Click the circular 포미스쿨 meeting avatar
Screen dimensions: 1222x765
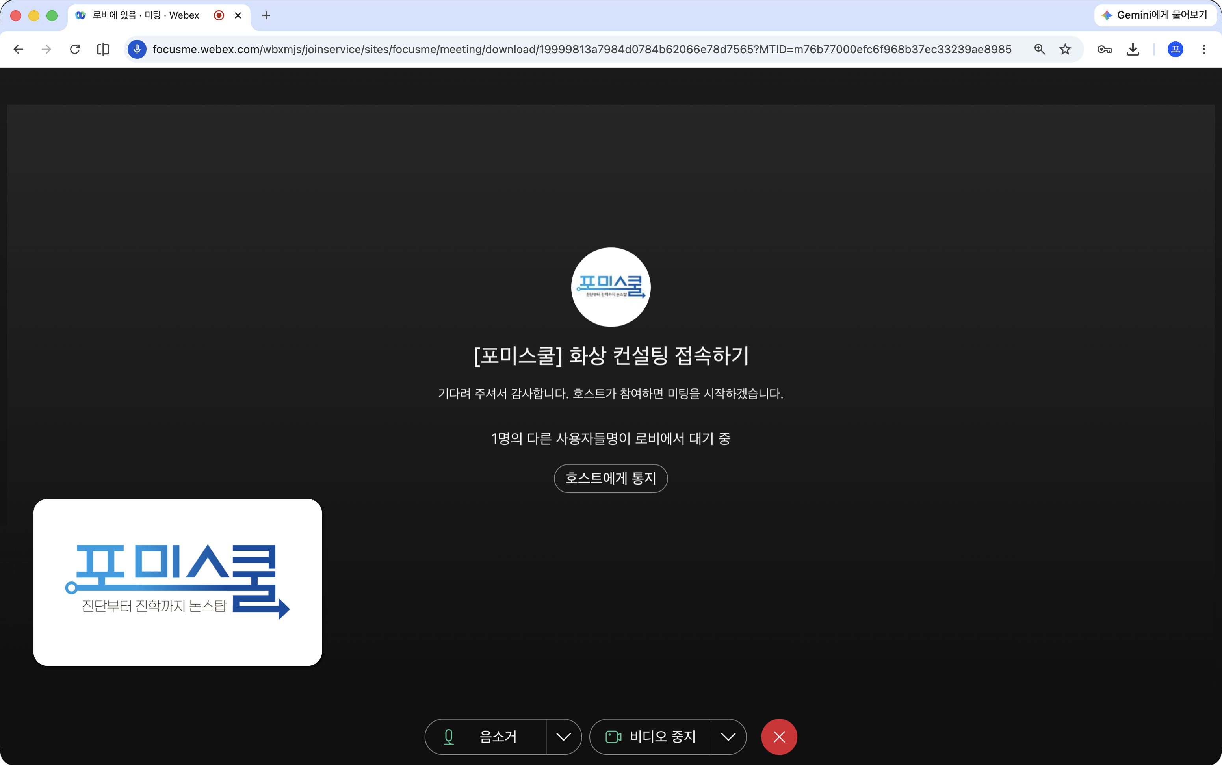[x=611, y=287]
